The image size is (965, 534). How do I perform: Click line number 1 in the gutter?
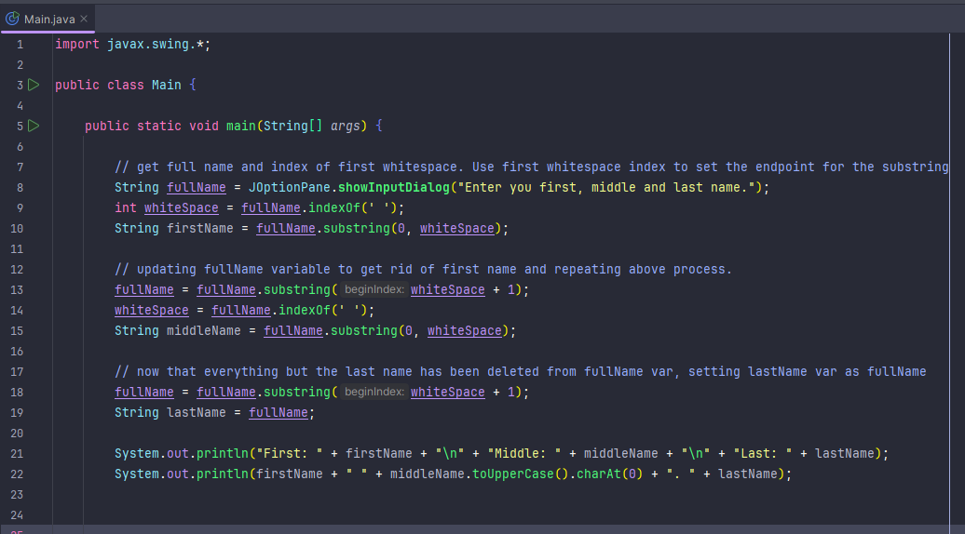[20, 45]
